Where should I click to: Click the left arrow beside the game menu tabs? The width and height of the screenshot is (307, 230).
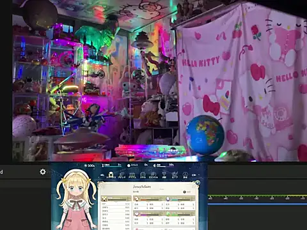[102, 175]
